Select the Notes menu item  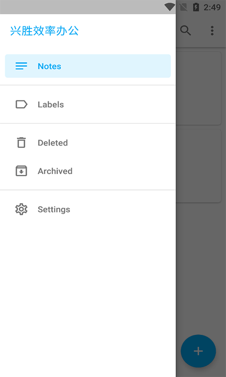(x=88, y=66)
